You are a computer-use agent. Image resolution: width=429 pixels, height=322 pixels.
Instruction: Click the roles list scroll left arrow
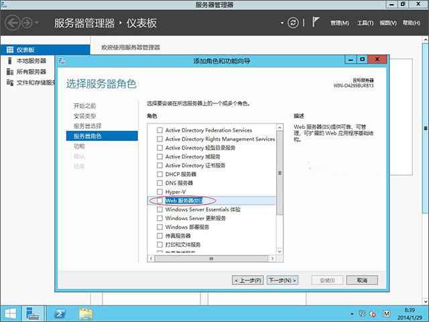[151, 258]
